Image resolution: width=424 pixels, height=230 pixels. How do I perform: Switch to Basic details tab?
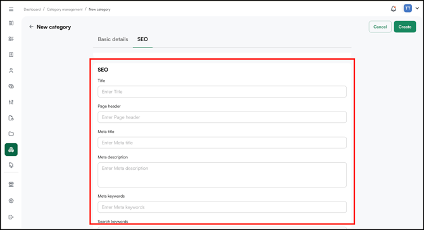coord(113,39)
